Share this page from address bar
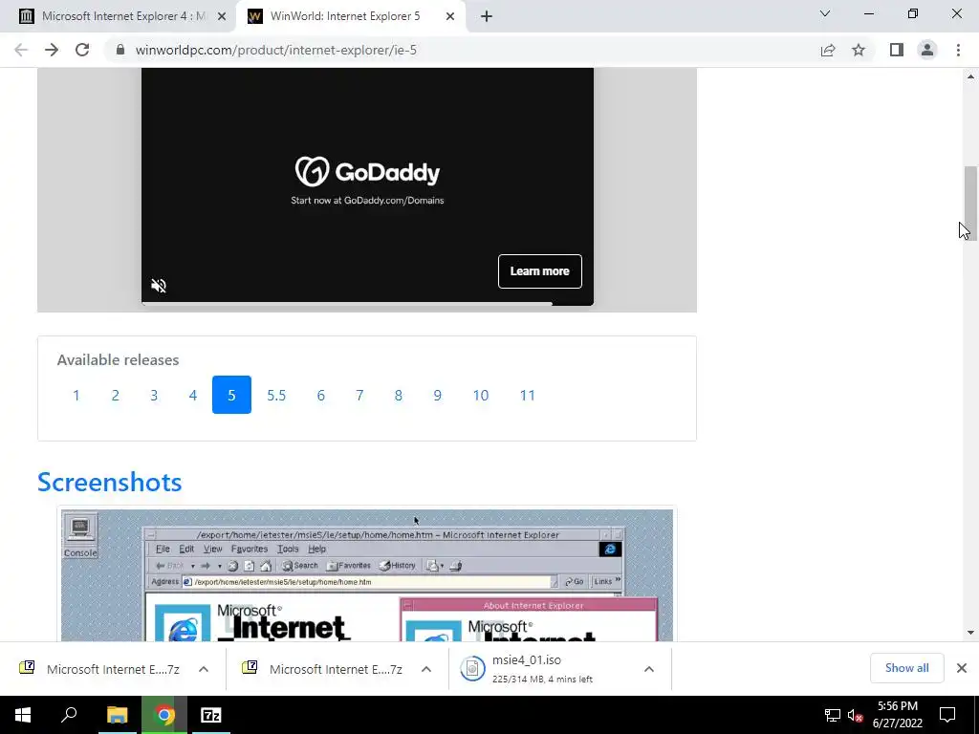The height and width of the screenshot is (734, 979). (828, 50)
